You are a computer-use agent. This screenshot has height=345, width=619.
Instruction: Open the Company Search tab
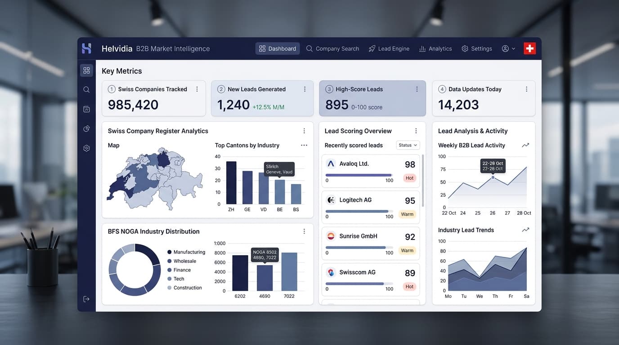(332, 49)
